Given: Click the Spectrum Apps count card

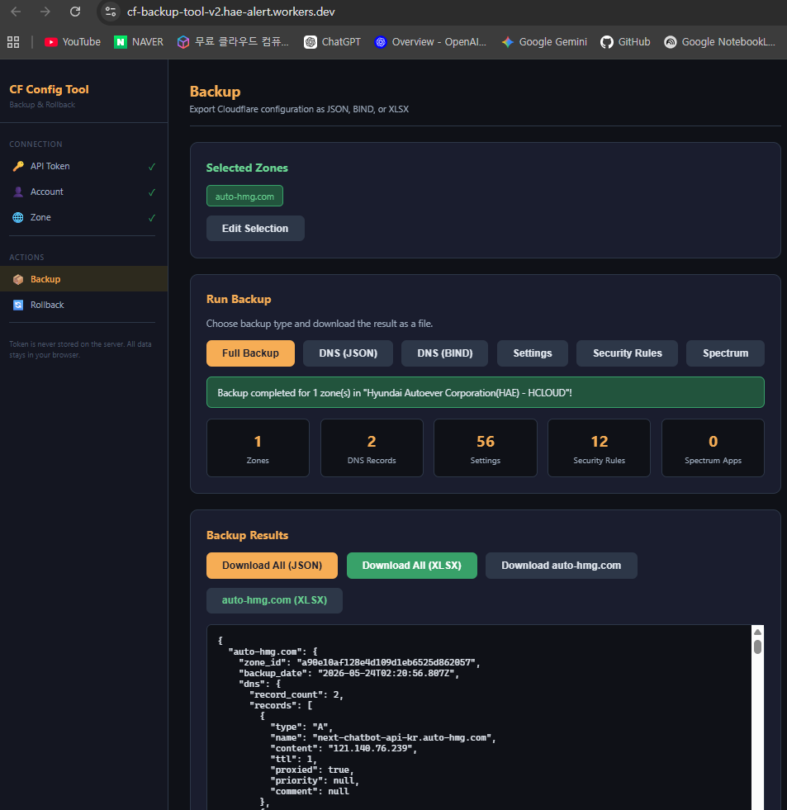Looking at the screenshot, I should tap(714, 448).
